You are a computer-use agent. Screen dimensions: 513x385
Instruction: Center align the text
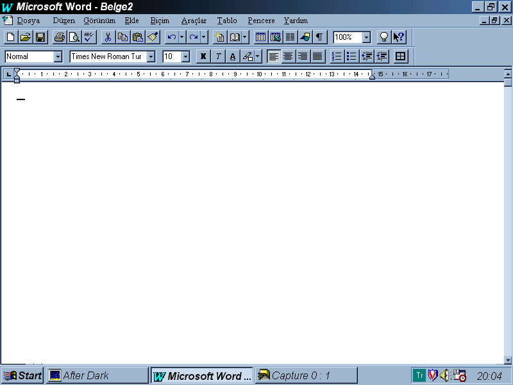288,56
